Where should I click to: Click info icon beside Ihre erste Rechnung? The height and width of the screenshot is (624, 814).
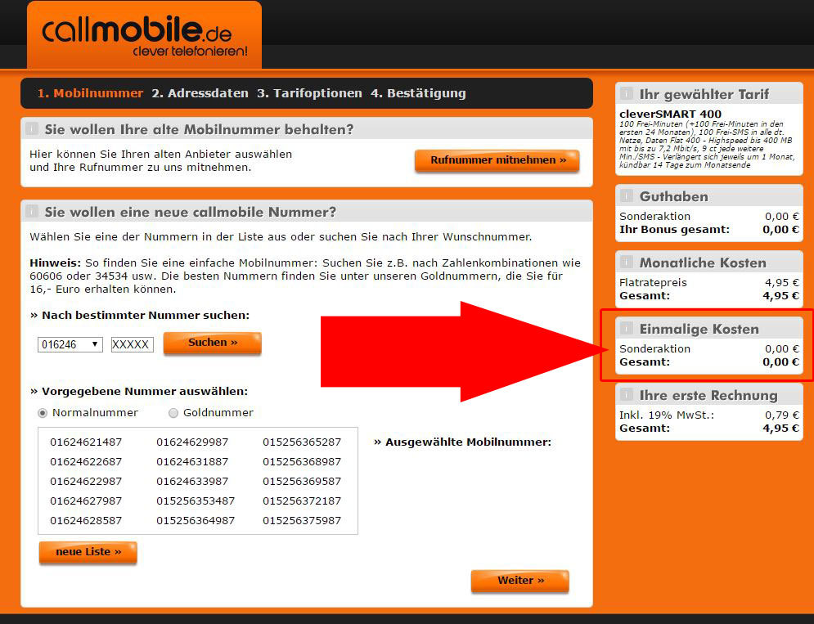(x=627, y=394)
